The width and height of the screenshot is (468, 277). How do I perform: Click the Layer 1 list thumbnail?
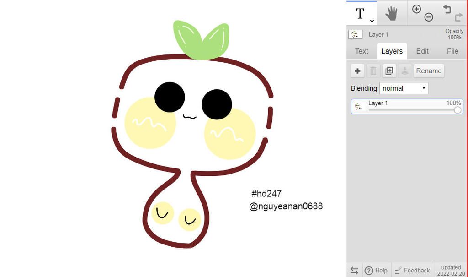click(x=358, y=106)
